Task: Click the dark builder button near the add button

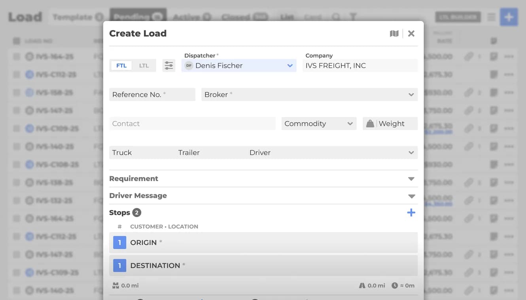Action: (x=458, y=17)
